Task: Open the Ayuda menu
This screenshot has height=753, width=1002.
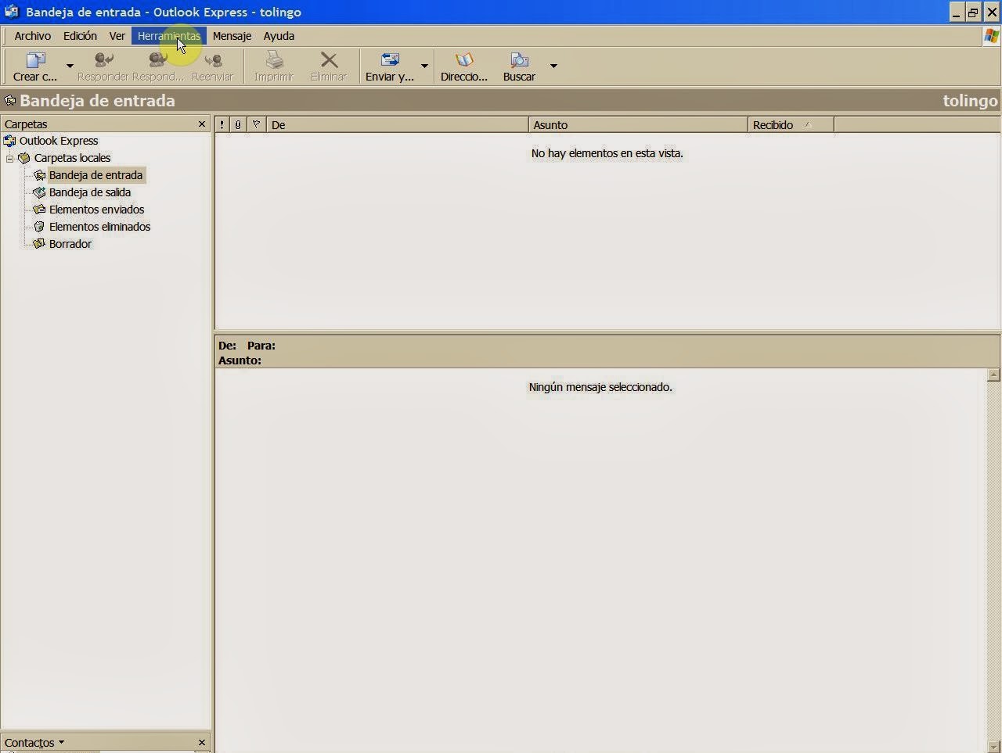Action: point(279,36)
